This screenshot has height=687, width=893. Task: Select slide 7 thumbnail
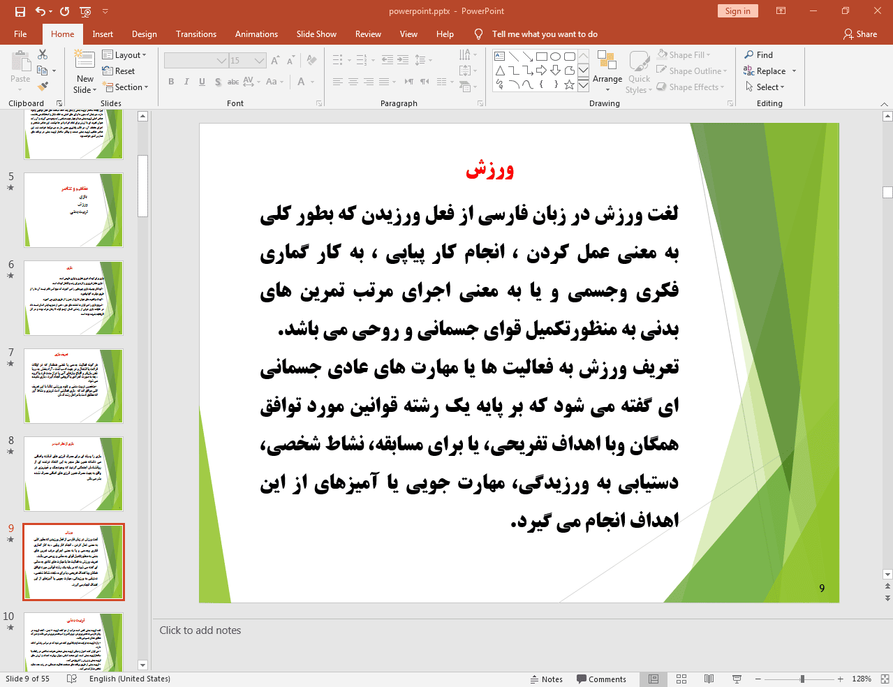tap(73, 385)
